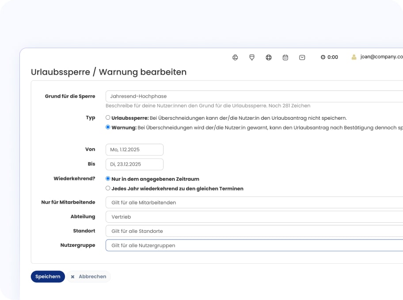The width and height of the screenshot is (403, 300).
Task: Cancel editing with the Abbrechen button
Action: coord(89,277)
